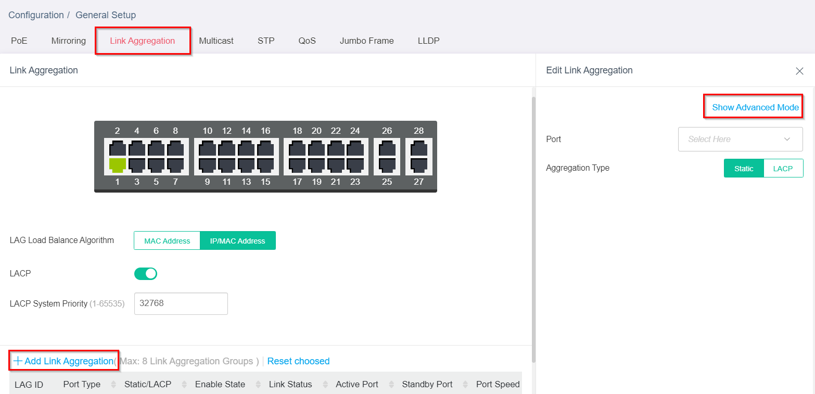Select port 27 on the switch diagram
The image size is (815, 394).
419,165
